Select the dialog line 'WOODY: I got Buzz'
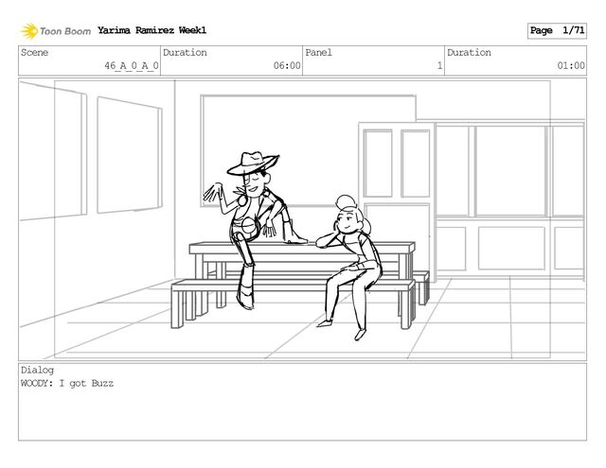 (x=67, y=383)
